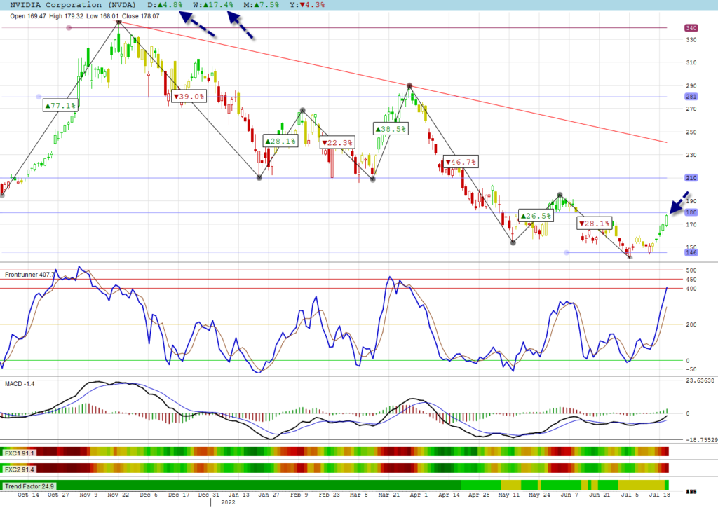This screenshot has height=515, width=718.
Task: Select the weekly change W:▲17.4% value
Action: coord(213,5)
